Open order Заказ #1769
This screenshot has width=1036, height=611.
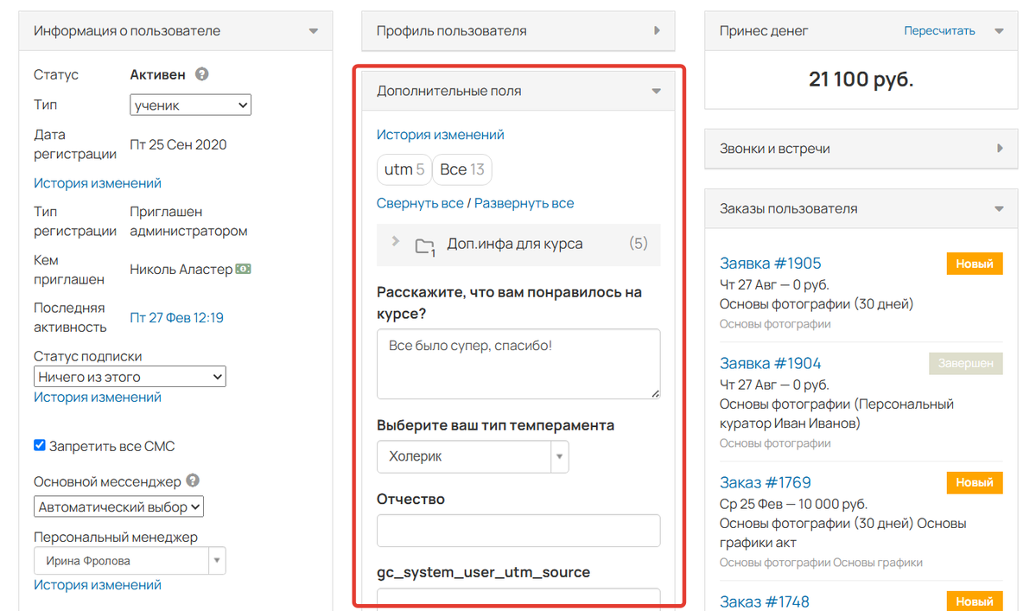click(x=765, y=483)
